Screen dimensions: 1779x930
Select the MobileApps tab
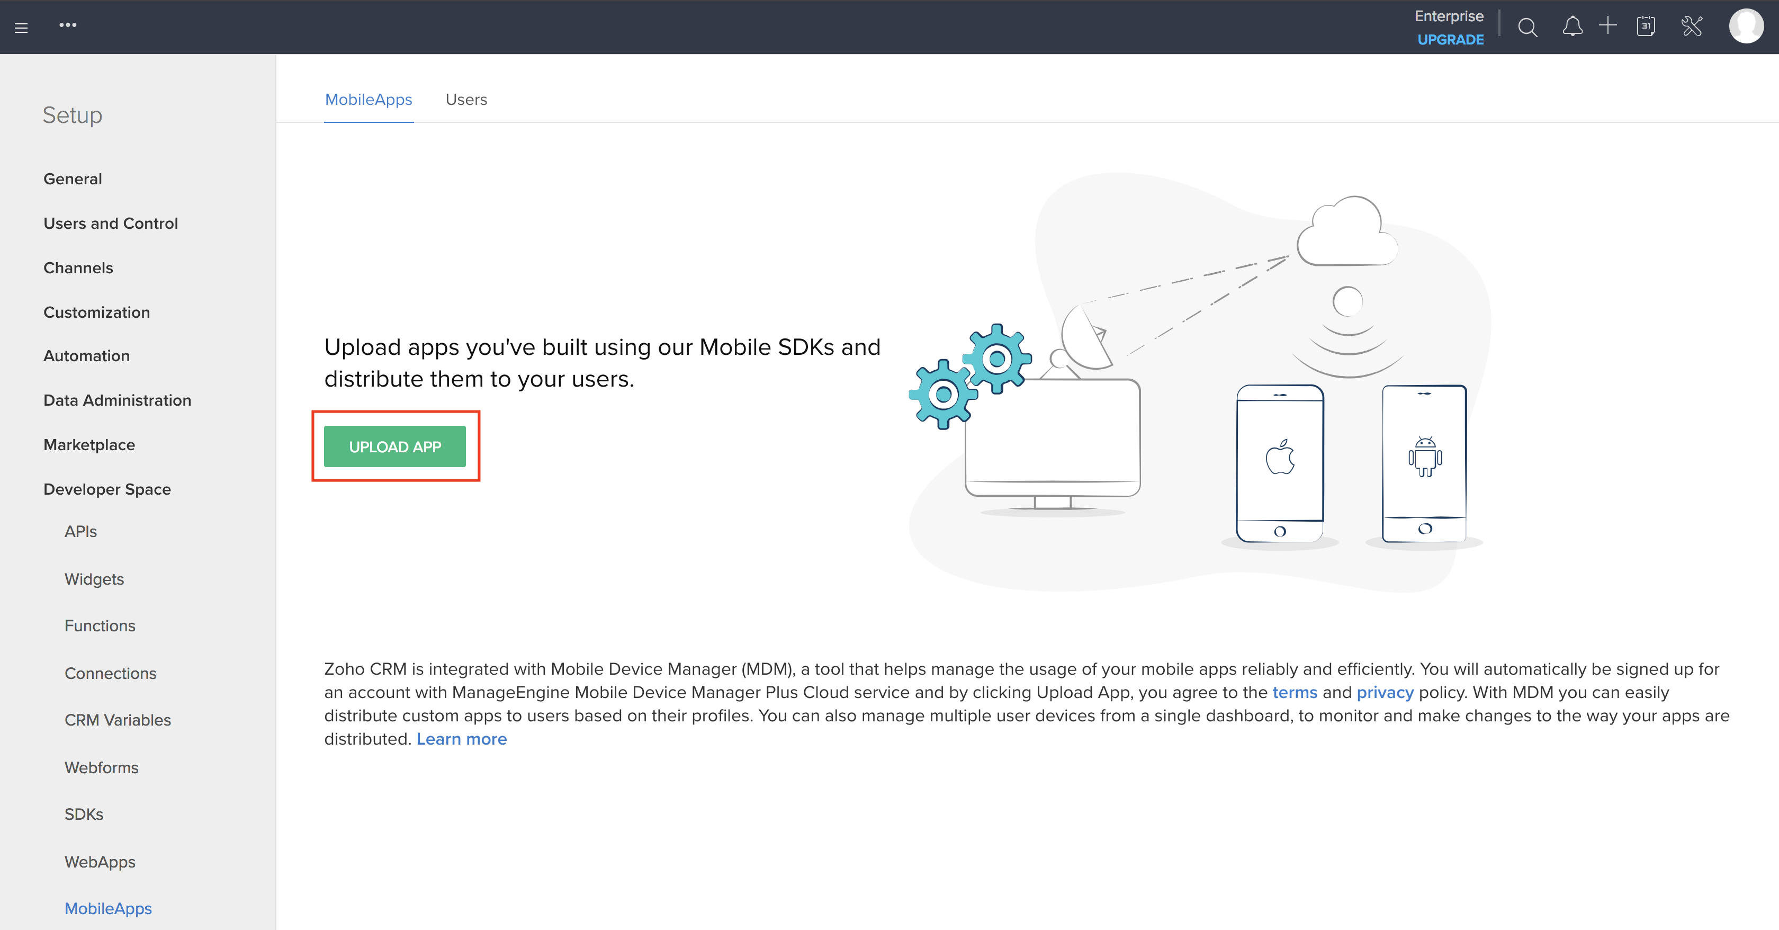368,100
